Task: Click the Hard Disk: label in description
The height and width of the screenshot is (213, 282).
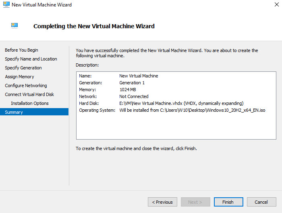Action: click(89, 103)
